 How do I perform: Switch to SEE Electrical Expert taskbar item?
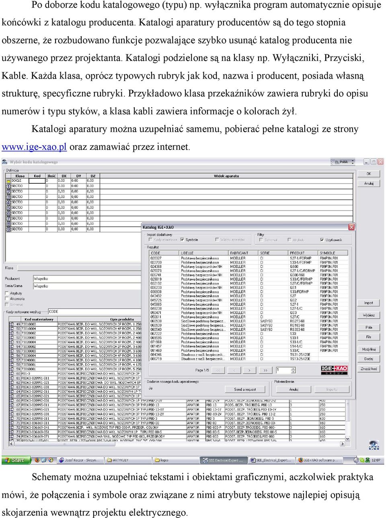(224, 460)
